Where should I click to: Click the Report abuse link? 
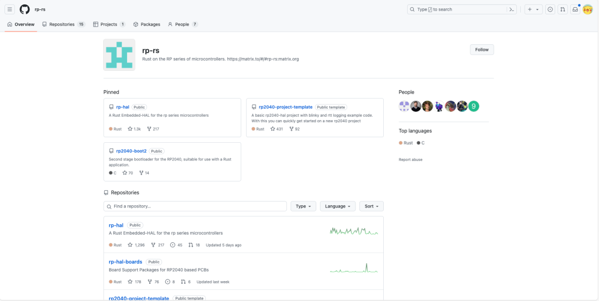[410, 160]
